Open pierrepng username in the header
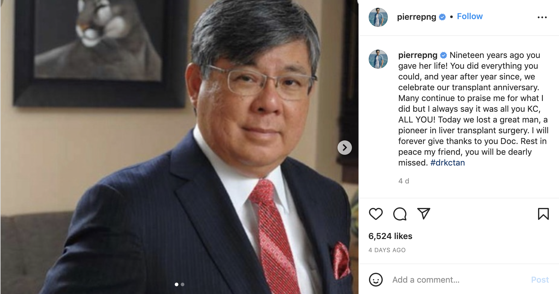 [x=416, y=17]
